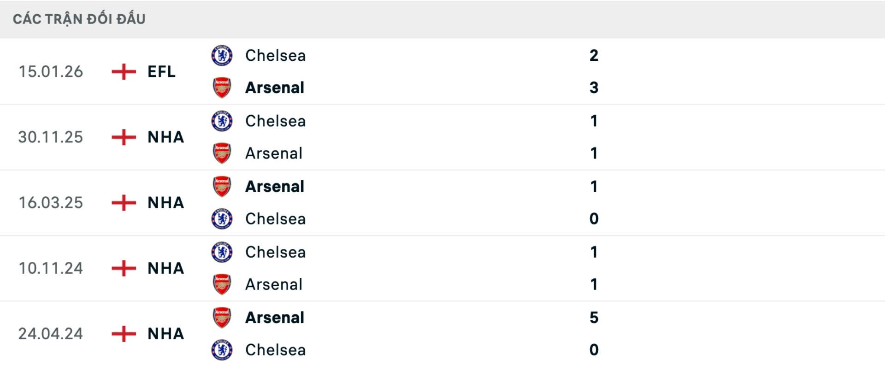Image resolution: width=885 pixels, height=365 pixels.
Task: Click the England flag beside the 24.04.24 match
Action: 124,333
